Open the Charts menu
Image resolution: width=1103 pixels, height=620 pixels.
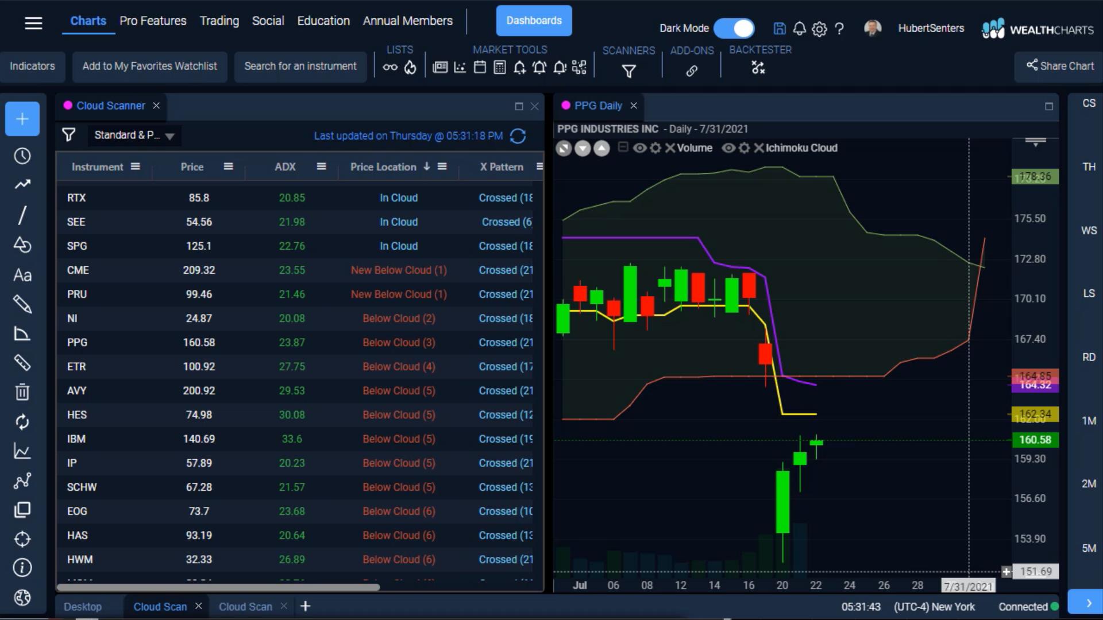[88, 21]
